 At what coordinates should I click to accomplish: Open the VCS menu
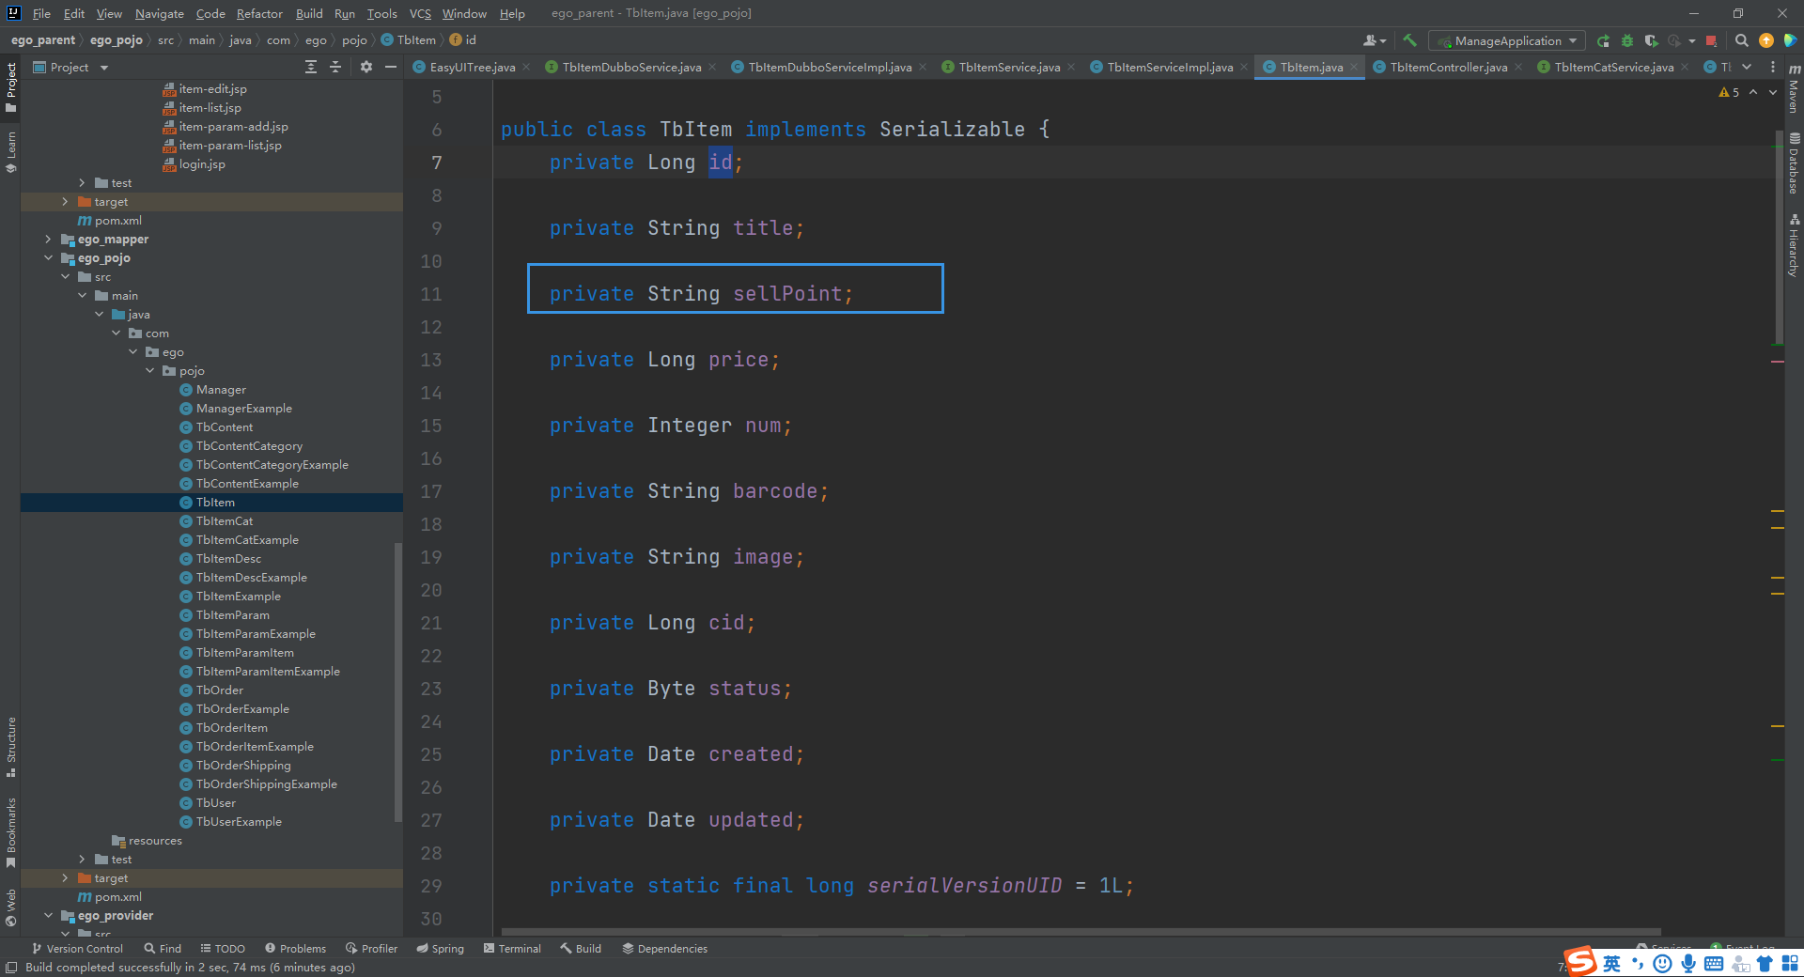420,13
